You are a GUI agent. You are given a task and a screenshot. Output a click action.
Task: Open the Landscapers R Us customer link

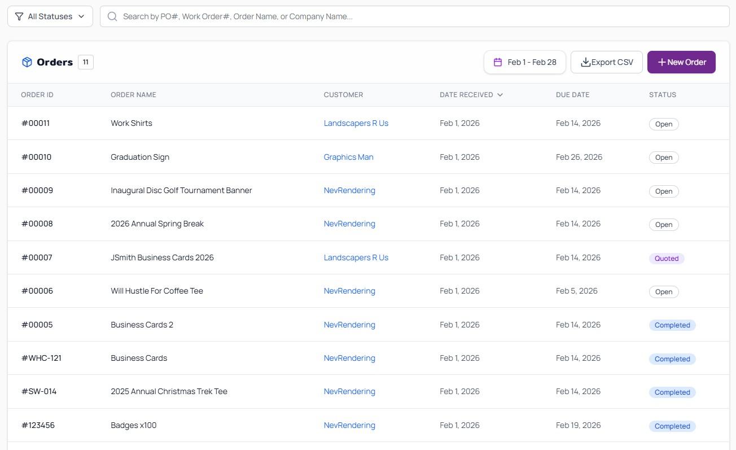tap(356, 123)
